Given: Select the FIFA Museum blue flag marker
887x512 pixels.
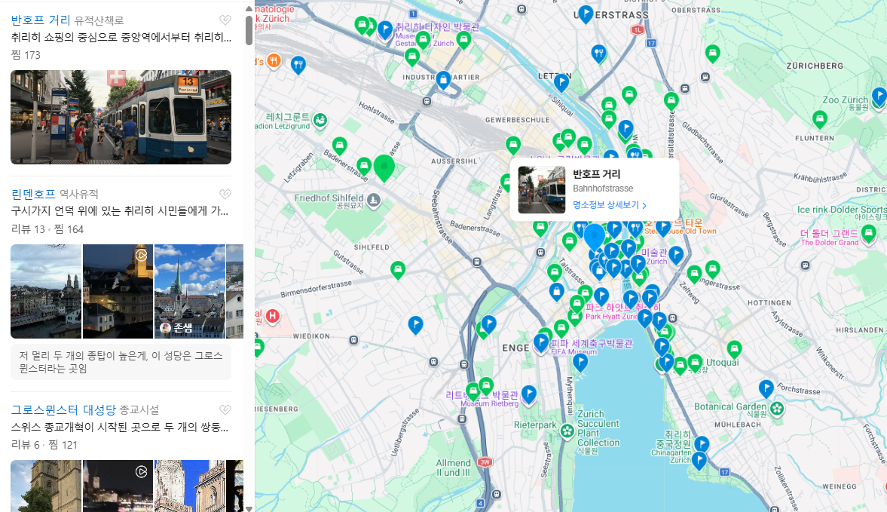Looking at the screenshot, I should click(x=541, y=343).
